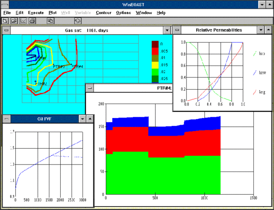
Task: Click the Copy toolbar icon
Action: coord(51,21)
